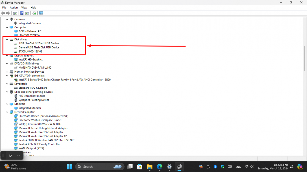Select Realtek 8811CU Wireless LAN 802.11ac USB NIC
The width and height of the screenshot is (307, 172).
[47, 140]
